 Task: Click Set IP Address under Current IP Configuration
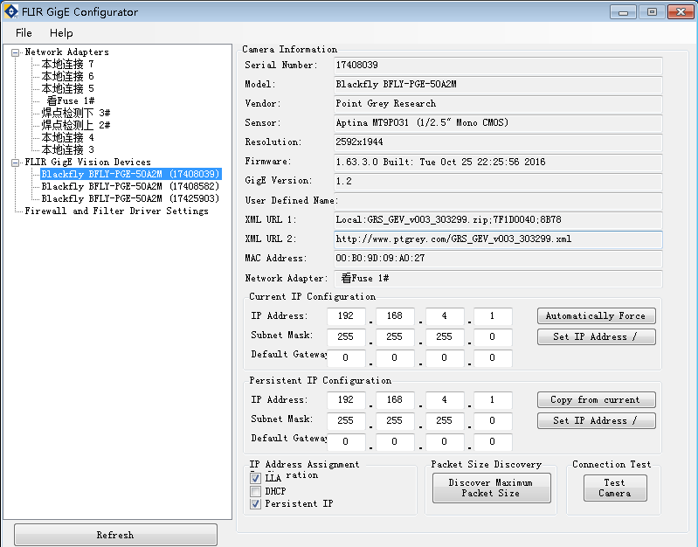(596, 336)
